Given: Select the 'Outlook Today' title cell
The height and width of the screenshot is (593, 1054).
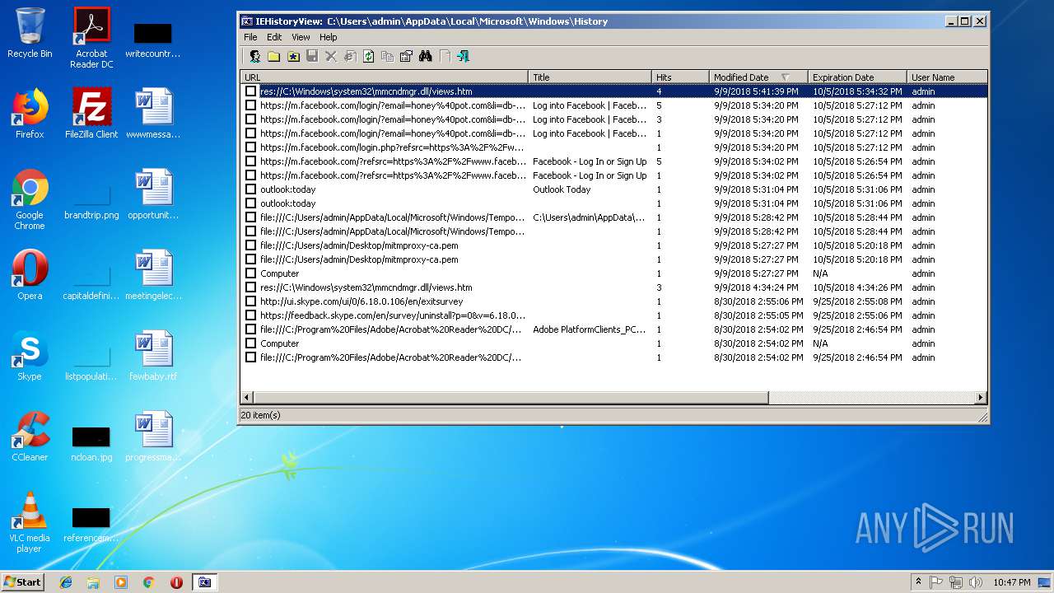Looking at the screenshot, I should tap(562, 189).
